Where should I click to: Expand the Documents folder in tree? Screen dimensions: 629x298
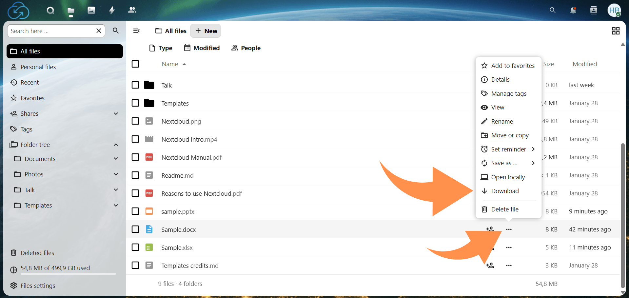(x=116, y=159)
